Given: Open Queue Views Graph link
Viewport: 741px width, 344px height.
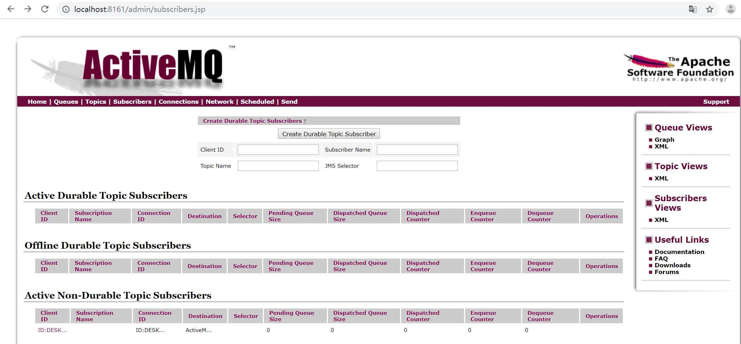Looking at the screenshot, I should [x=664, y=140].
